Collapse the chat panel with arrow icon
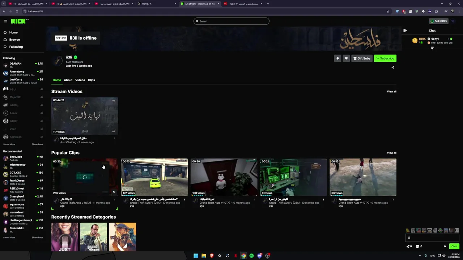 405,31
